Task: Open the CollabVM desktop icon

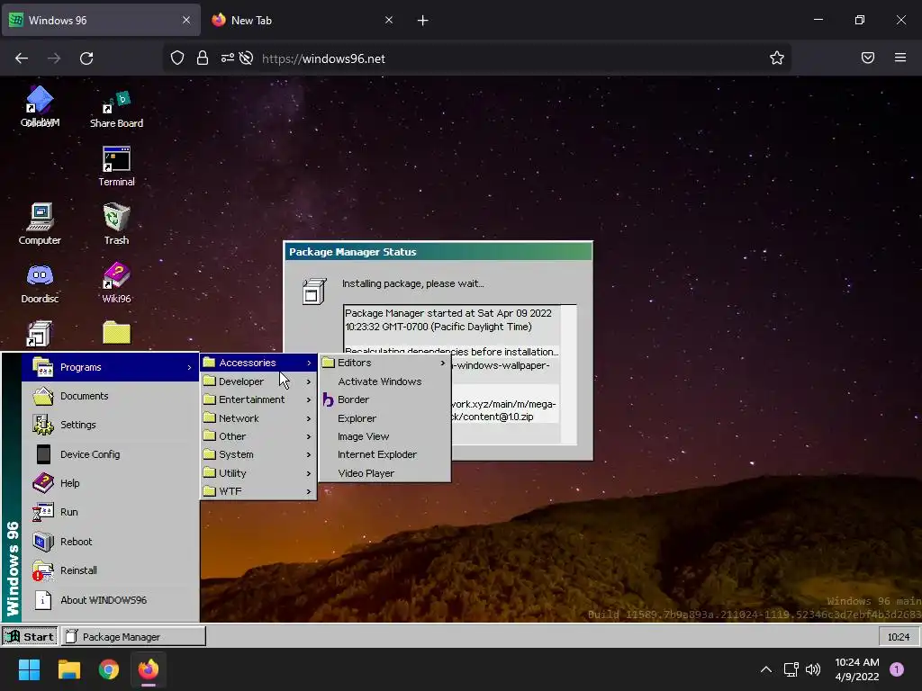Action: click(40, 107)
